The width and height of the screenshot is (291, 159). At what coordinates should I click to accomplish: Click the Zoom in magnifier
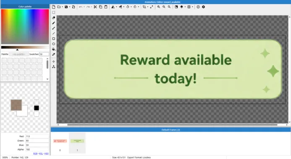point(159,7)
